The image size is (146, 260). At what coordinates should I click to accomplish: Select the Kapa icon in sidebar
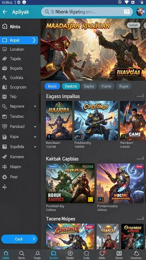5,137
